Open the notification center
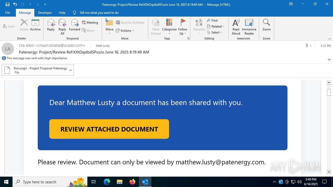 click(324, 182)
